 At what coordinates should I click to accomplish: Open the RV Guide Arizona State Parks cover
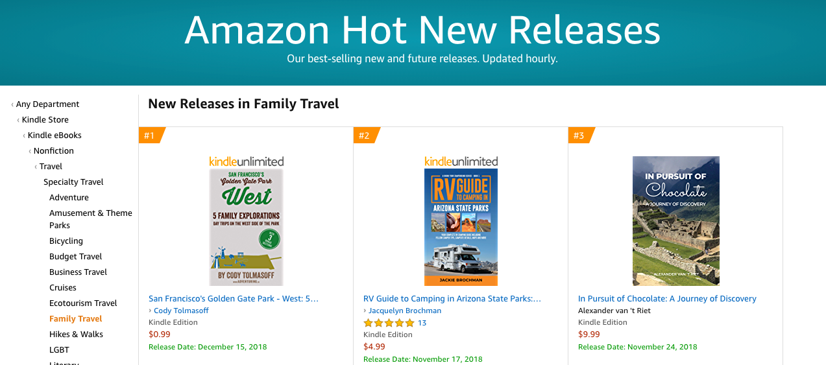[461, 228]
